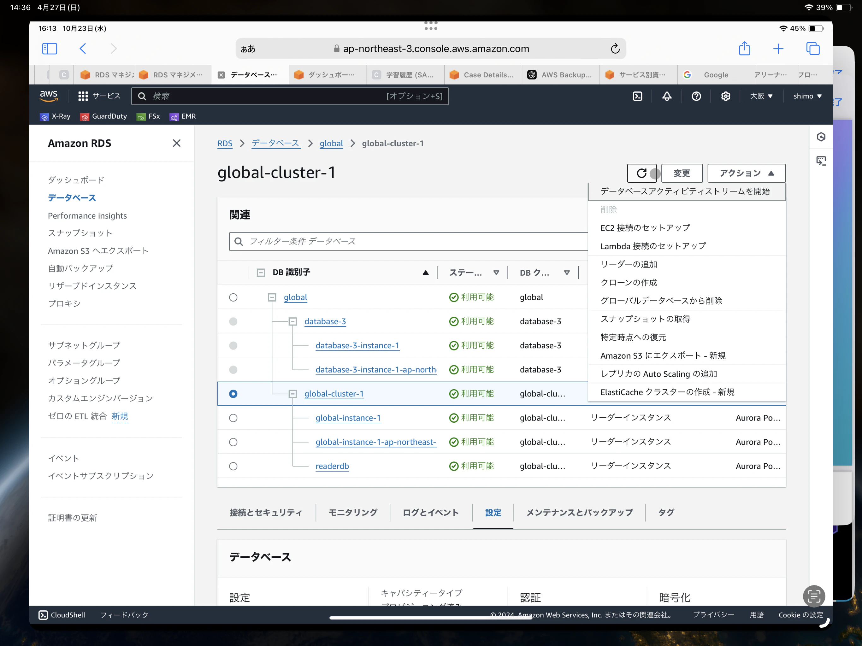
Task: Toggle Safari sidebar icon
Action: [x=50, y=49]
